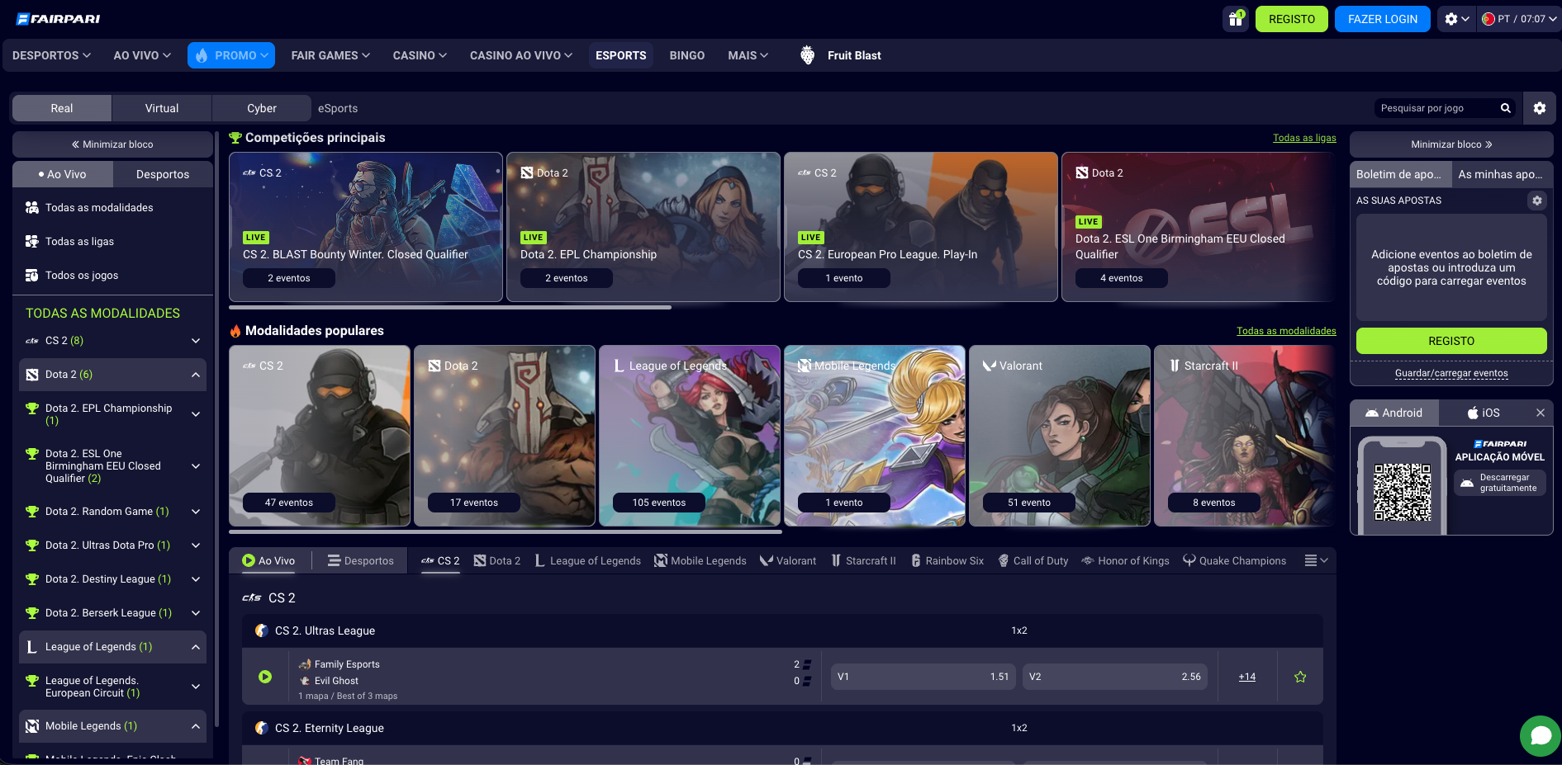
Task: Open esports view settings gear beside search bar
Action: coord(1539,108)
